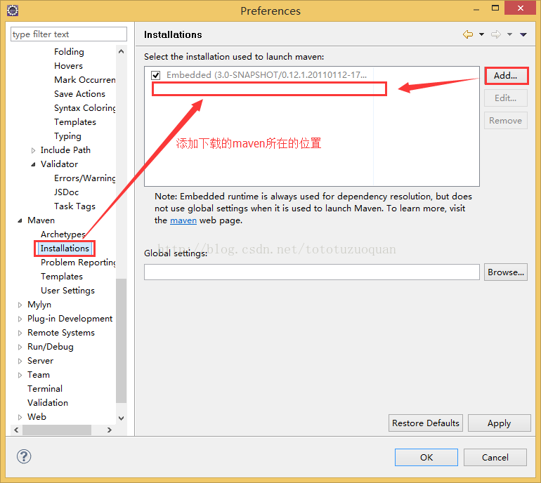Toggle the Embedded maven installation checkbox
Viewport: 541px width, 483px height.
point(155,75)
